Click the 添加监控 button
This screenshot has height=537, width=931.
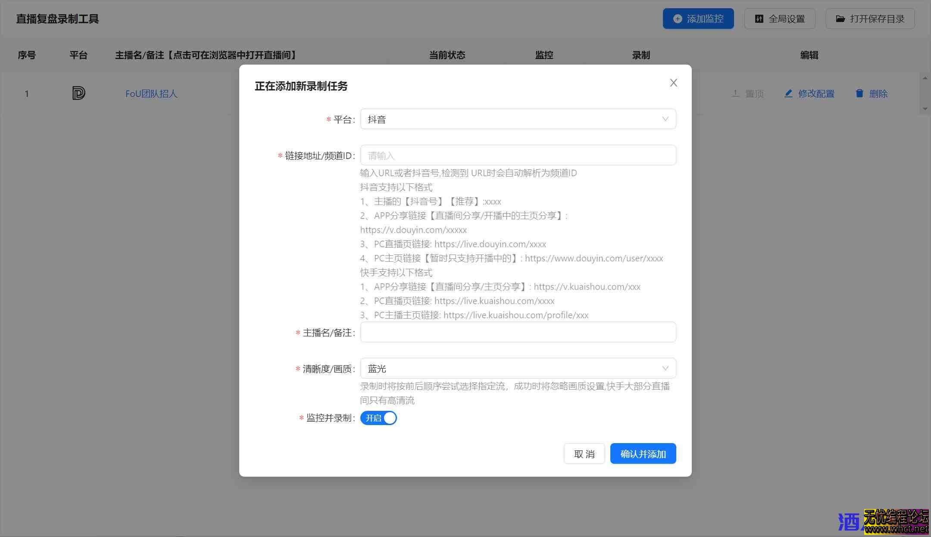(x=698, y=19)
